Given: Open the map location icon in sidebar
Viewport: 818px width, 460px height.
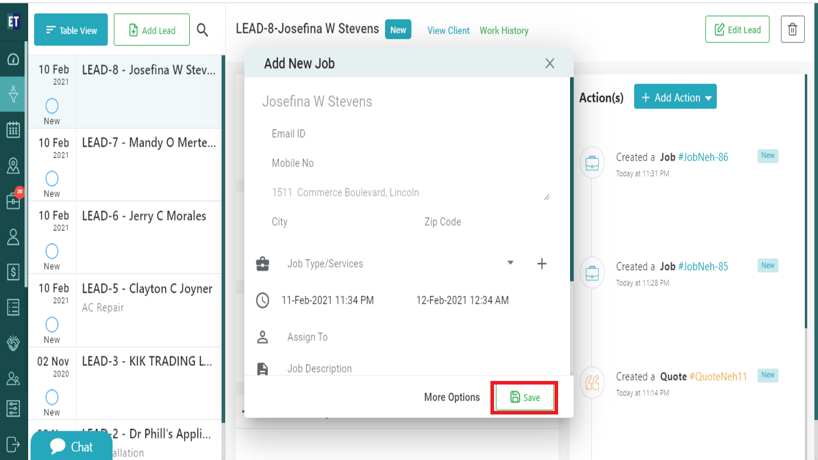Looking at the screenshot, I should pos(13,166).
